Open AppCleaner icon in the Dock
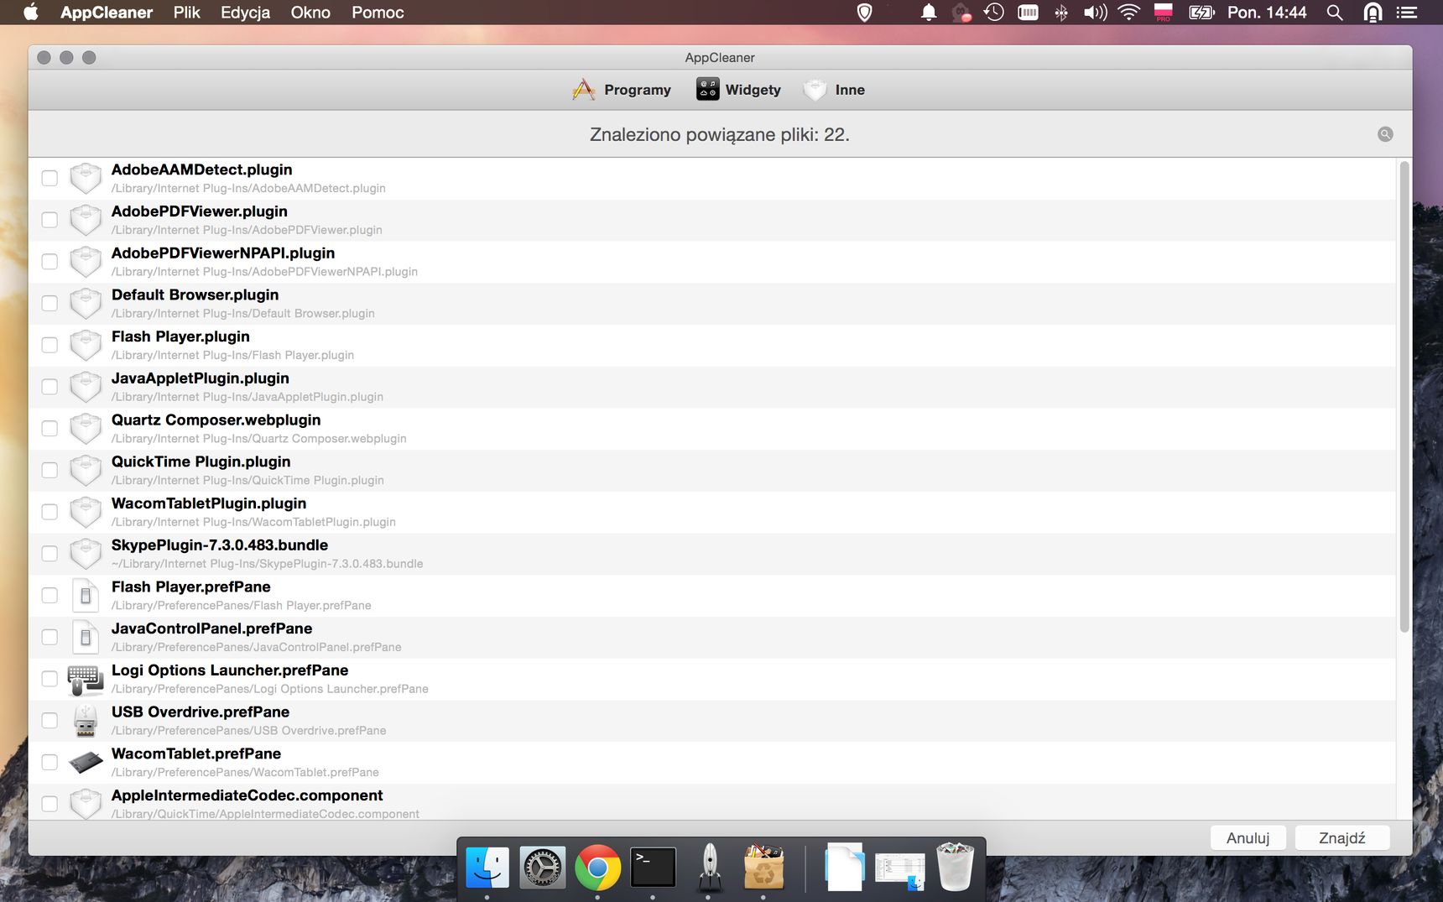Image resolution: width=1443 pixels, height=902 pixels. click(763, 866)
